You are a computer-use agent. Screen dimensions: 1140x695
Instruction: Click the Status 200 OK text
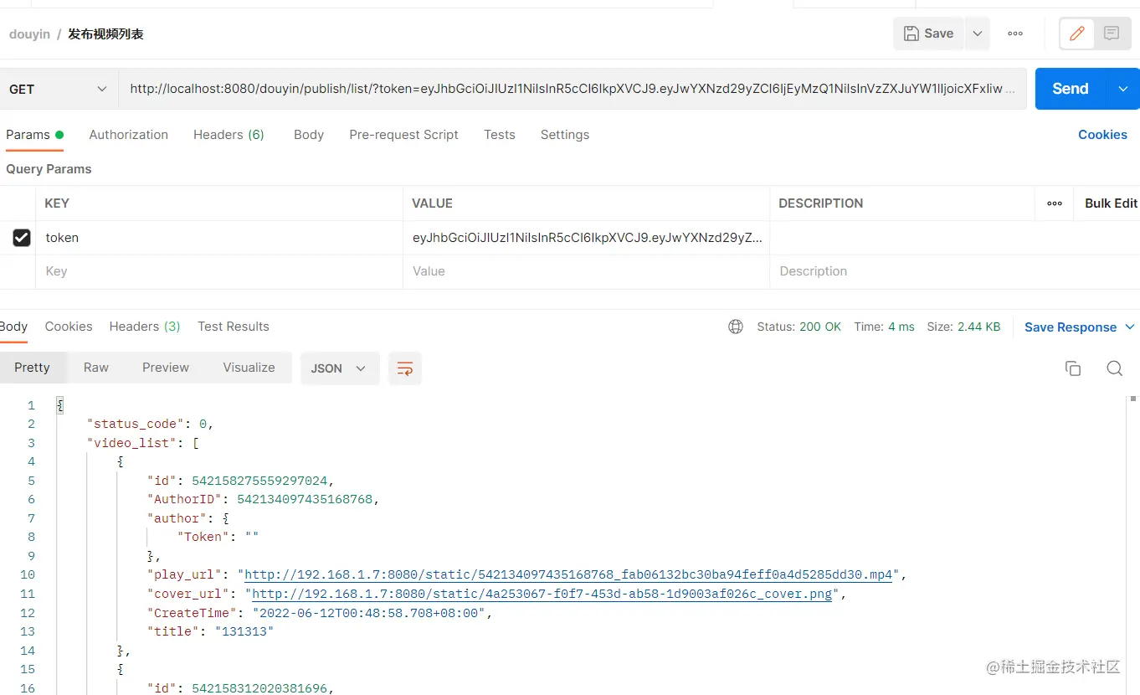[799, 327]
